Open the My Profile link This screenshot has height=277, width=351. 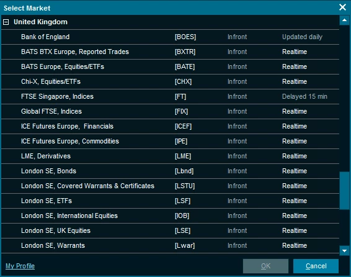pos(20,266)
